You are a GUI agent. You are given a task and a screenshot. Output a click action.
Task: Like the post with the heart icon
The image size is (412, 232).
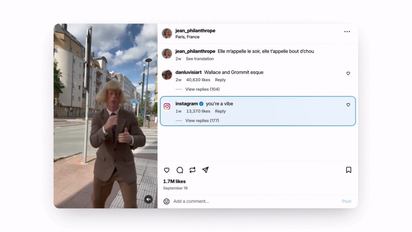(167, 170)
